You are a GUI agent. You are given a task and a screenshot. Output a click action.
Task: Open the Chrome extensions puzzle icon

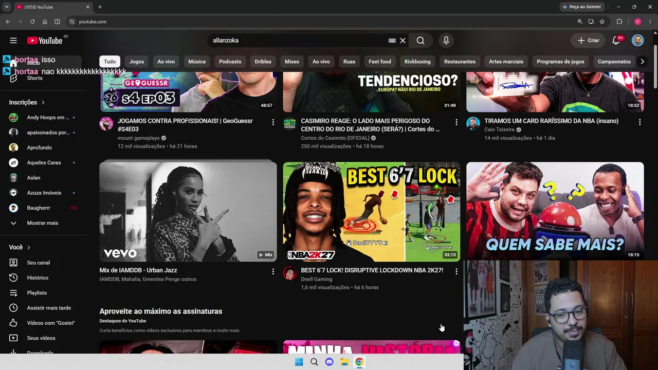pos(619,22)
